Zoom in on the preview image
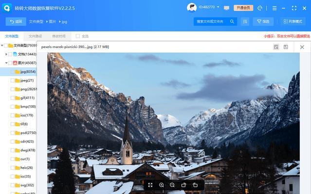 tap(162, 185)
